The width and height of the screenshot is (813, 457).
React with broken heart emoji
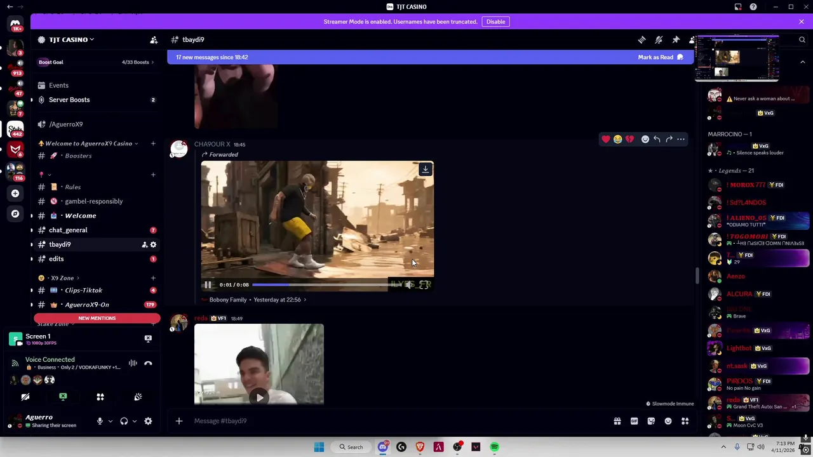pos(629,139)
